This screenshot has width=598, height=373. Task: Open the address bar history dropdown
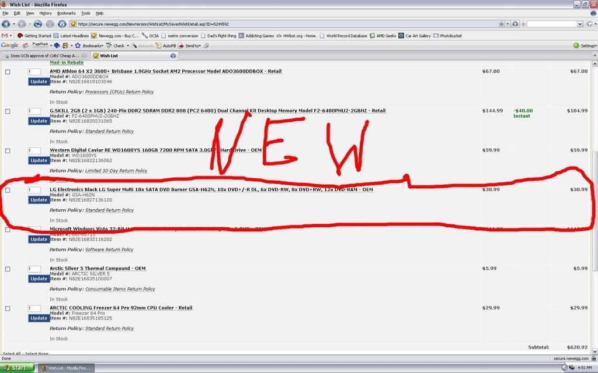(x=507, y=24)
